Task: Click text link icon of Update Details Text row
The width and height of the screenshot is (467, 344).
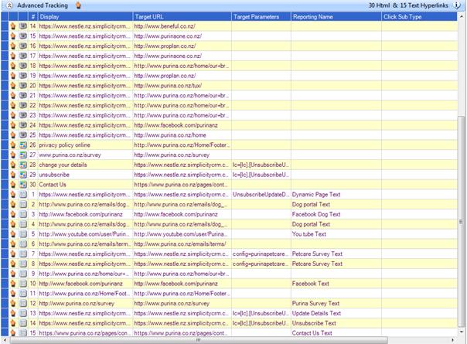Action: coord(23,313)
